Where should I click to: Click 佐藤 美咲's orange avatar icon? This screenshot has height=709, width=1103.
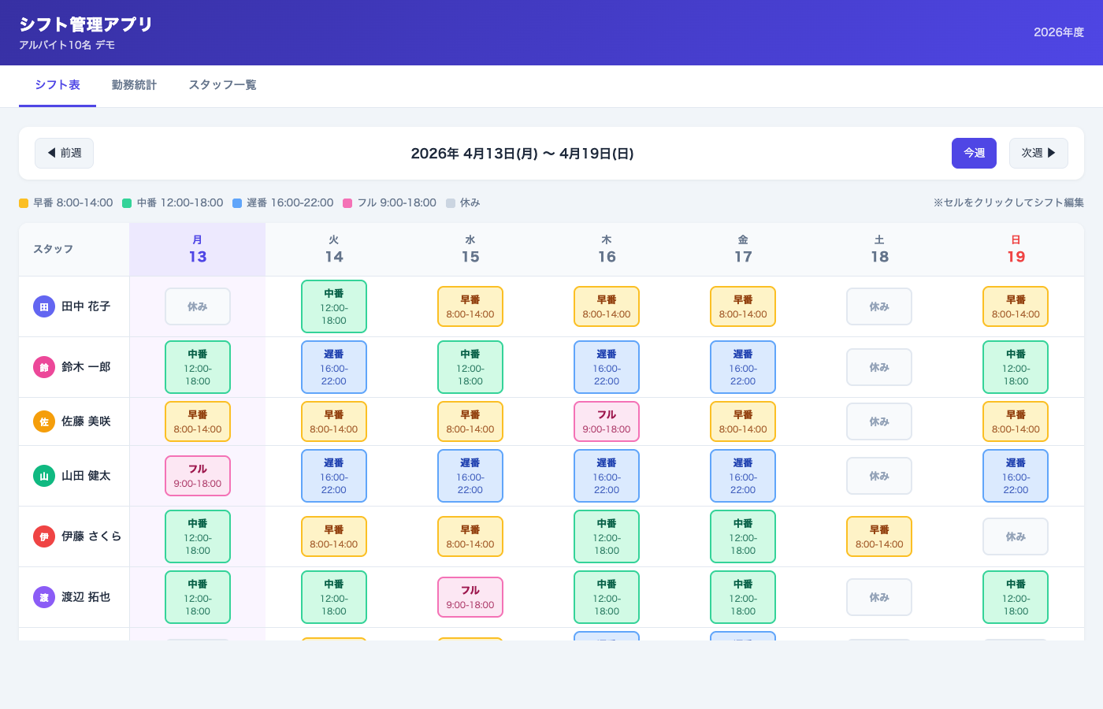tap(44, 421)
